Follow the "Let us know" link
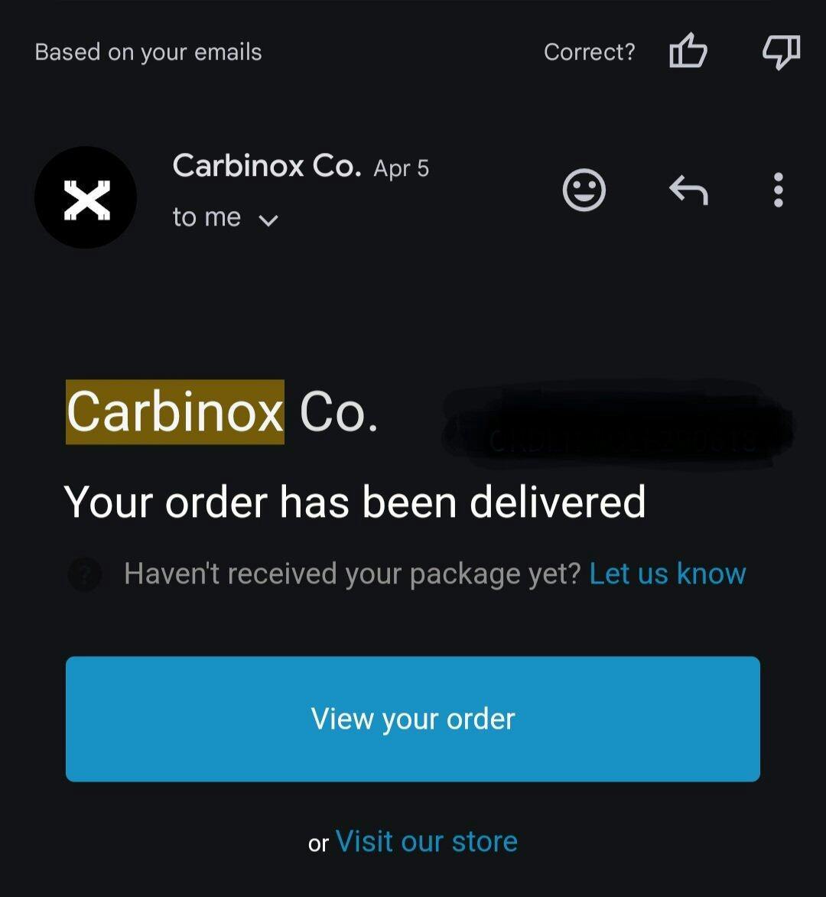Screen dimensions: 826x897 click(x=668, y=574)
